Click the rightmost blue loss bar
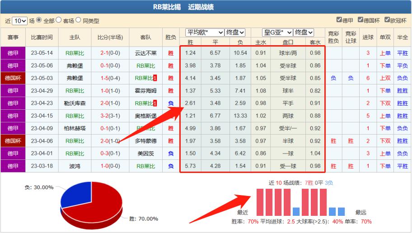This screenshot has height=233, width=412. [x=342, y=211]
